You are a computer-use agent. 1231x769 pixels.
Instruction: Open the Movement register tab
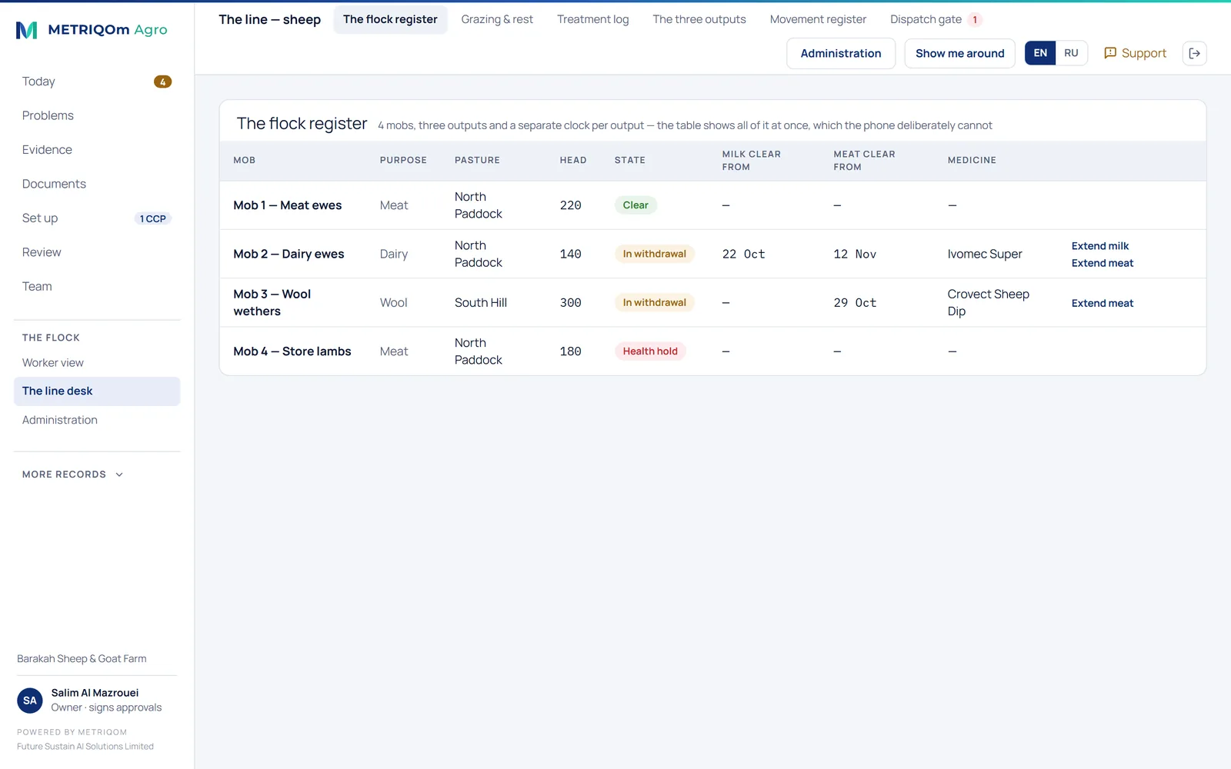click(x=818, y=19)
